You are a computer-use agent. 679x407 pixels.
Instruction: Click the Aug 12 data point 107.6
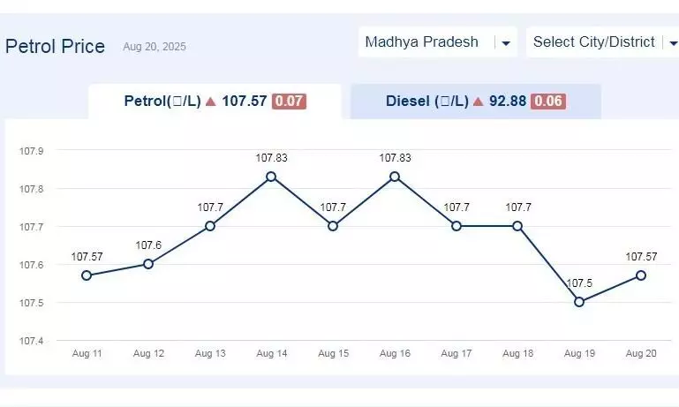click(x=148, y=264)
